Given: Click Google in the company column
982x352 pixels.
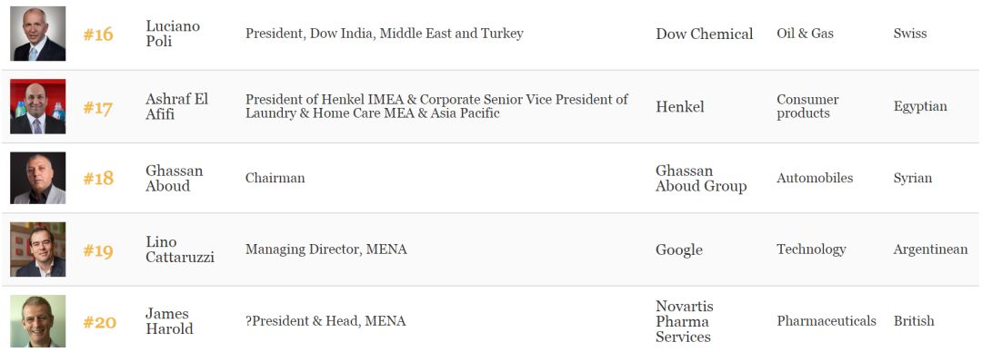Looking at the screenshot, I should click(x=679, y=250).
